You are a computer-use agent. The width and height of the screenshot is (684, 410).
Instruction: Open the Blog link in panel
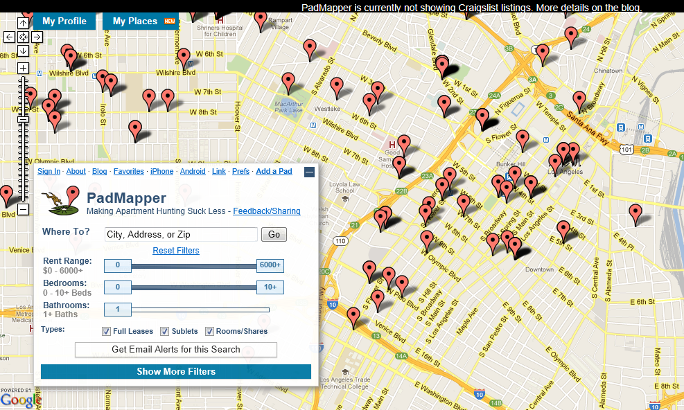(x=100, y=172)
